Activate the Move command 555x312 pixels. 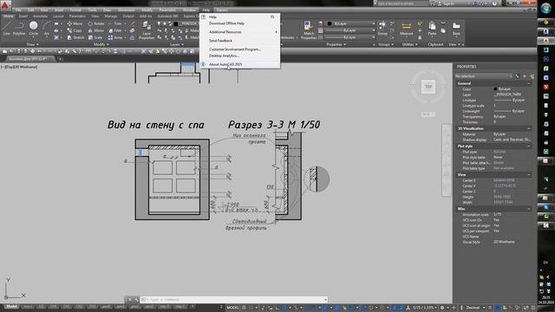(75, 23)
